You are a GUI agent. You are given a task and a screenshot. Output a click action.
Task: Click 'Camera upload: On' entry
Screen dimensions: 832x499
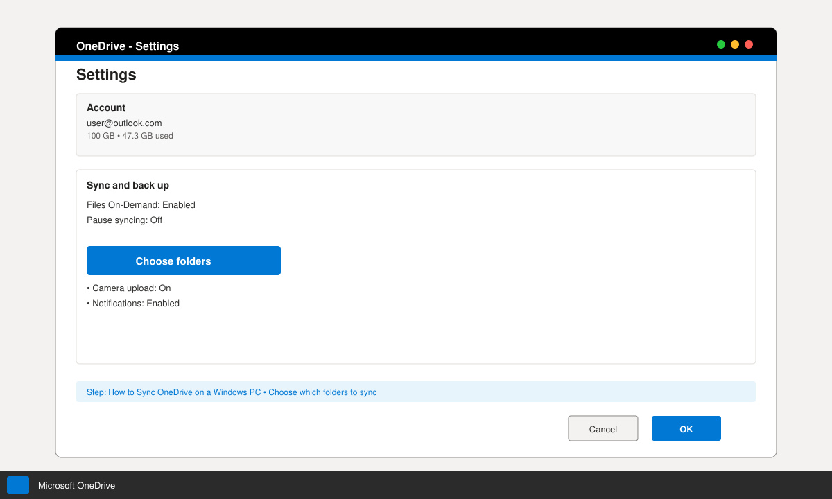coord(128,288)
